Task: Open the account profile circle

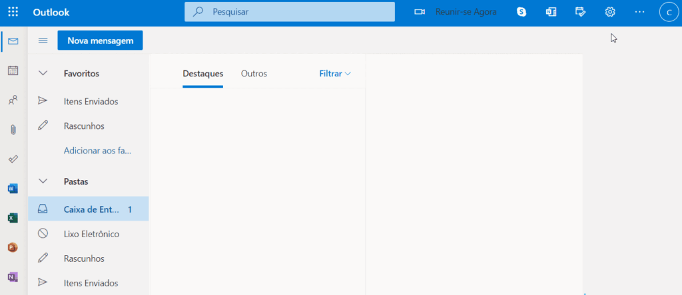Action: [669, 12]
